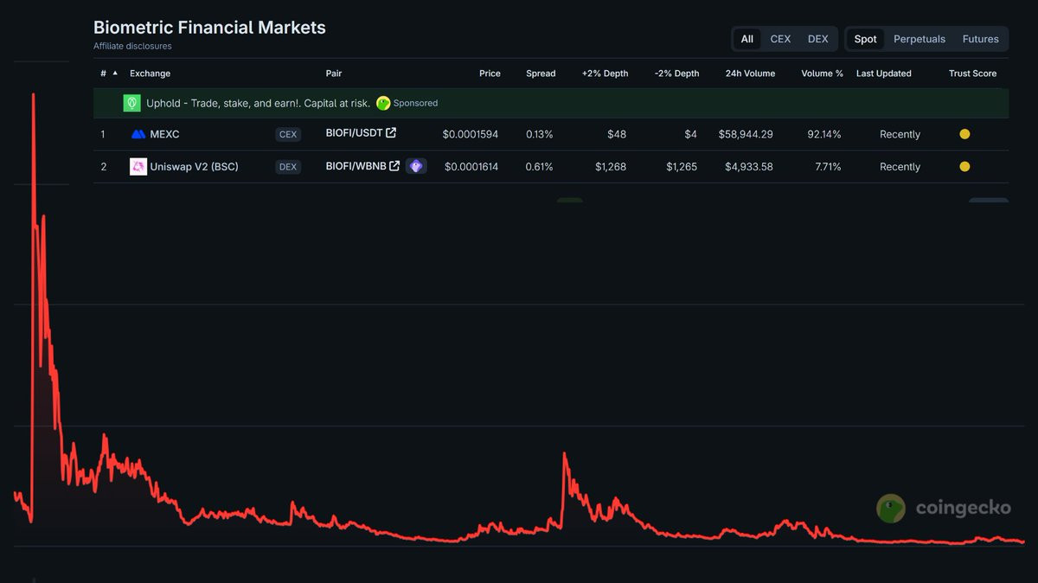Sort by Trust Score column header

click(x=972, y=74)
